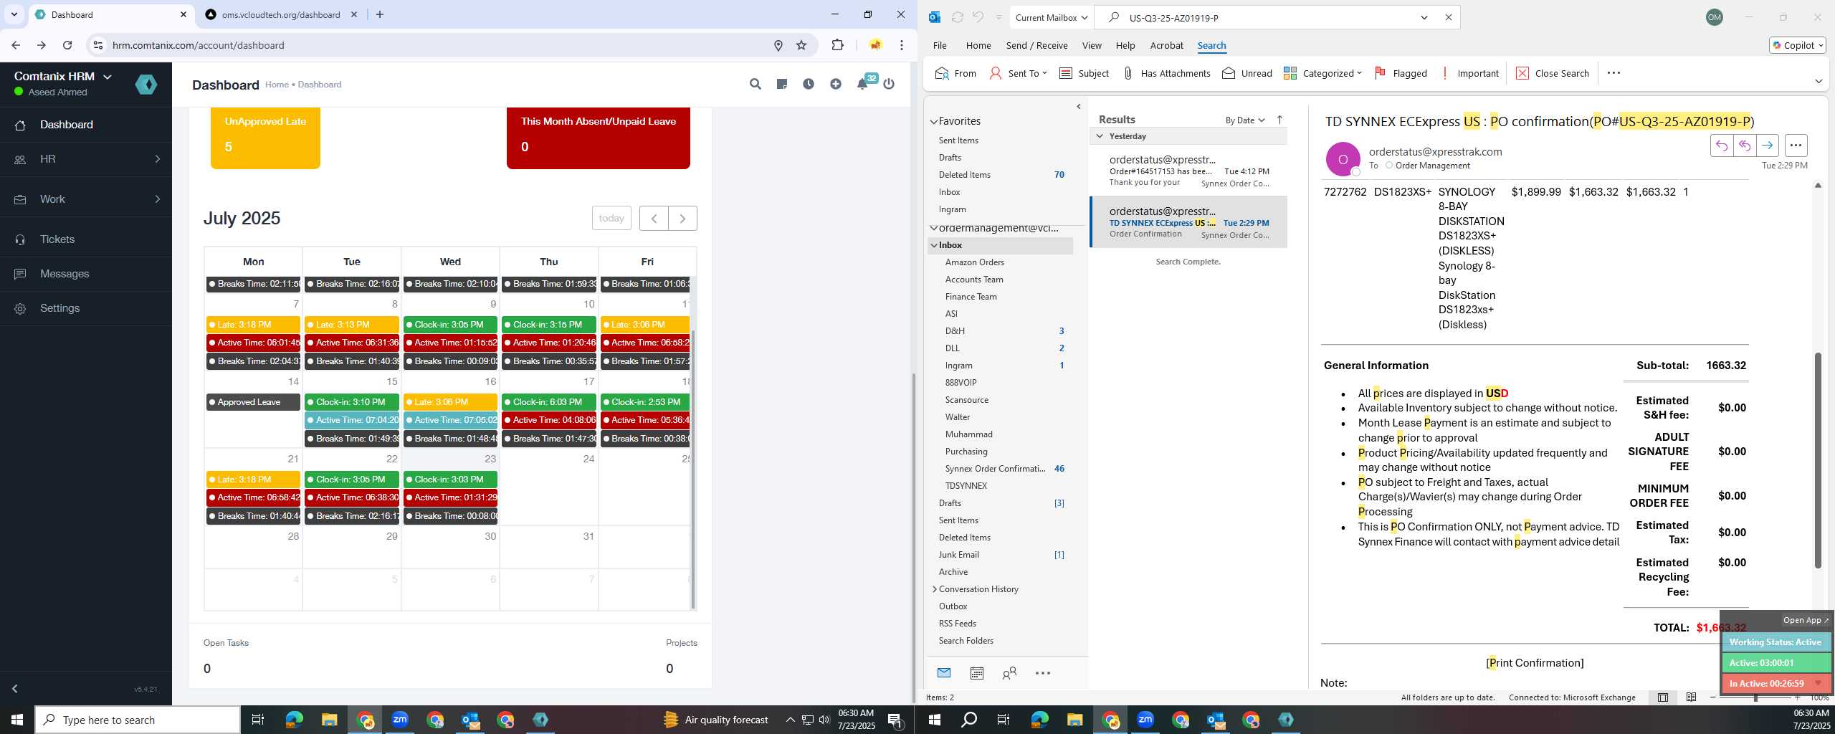Switch to Outlook Home ribbon tab
The width and height of the screenshot is (1835, 734).
(x=978, y=45)
